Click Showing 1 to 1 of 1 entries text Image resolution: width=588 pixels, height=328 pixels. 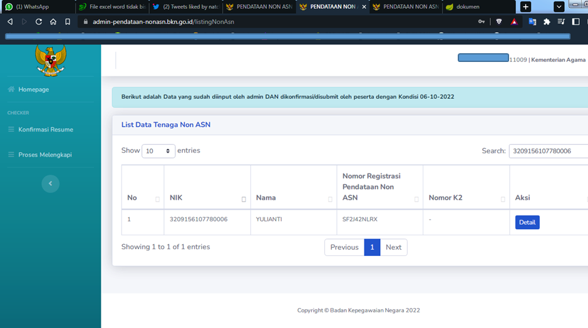165,247
